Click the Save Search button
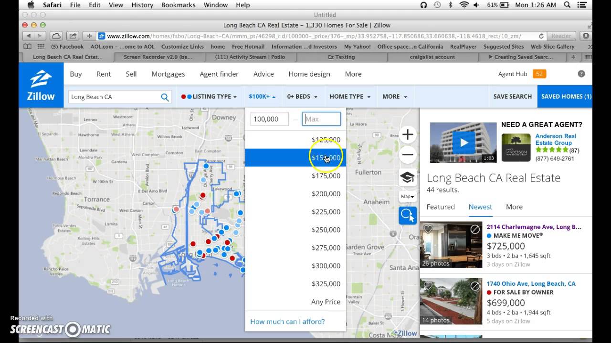The image size is (611, 343). tap(512, 96)
